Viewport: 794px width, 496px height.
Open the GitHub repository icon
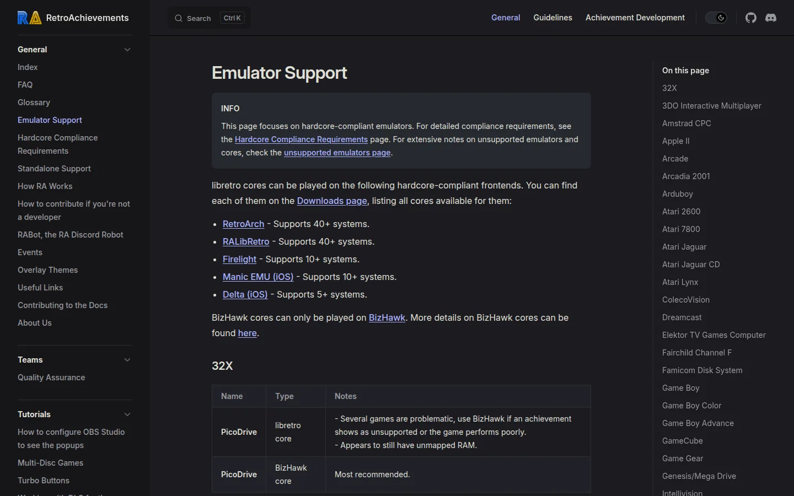751,18
